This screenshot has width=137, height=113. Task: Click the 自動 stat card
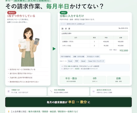click(119, 80)
